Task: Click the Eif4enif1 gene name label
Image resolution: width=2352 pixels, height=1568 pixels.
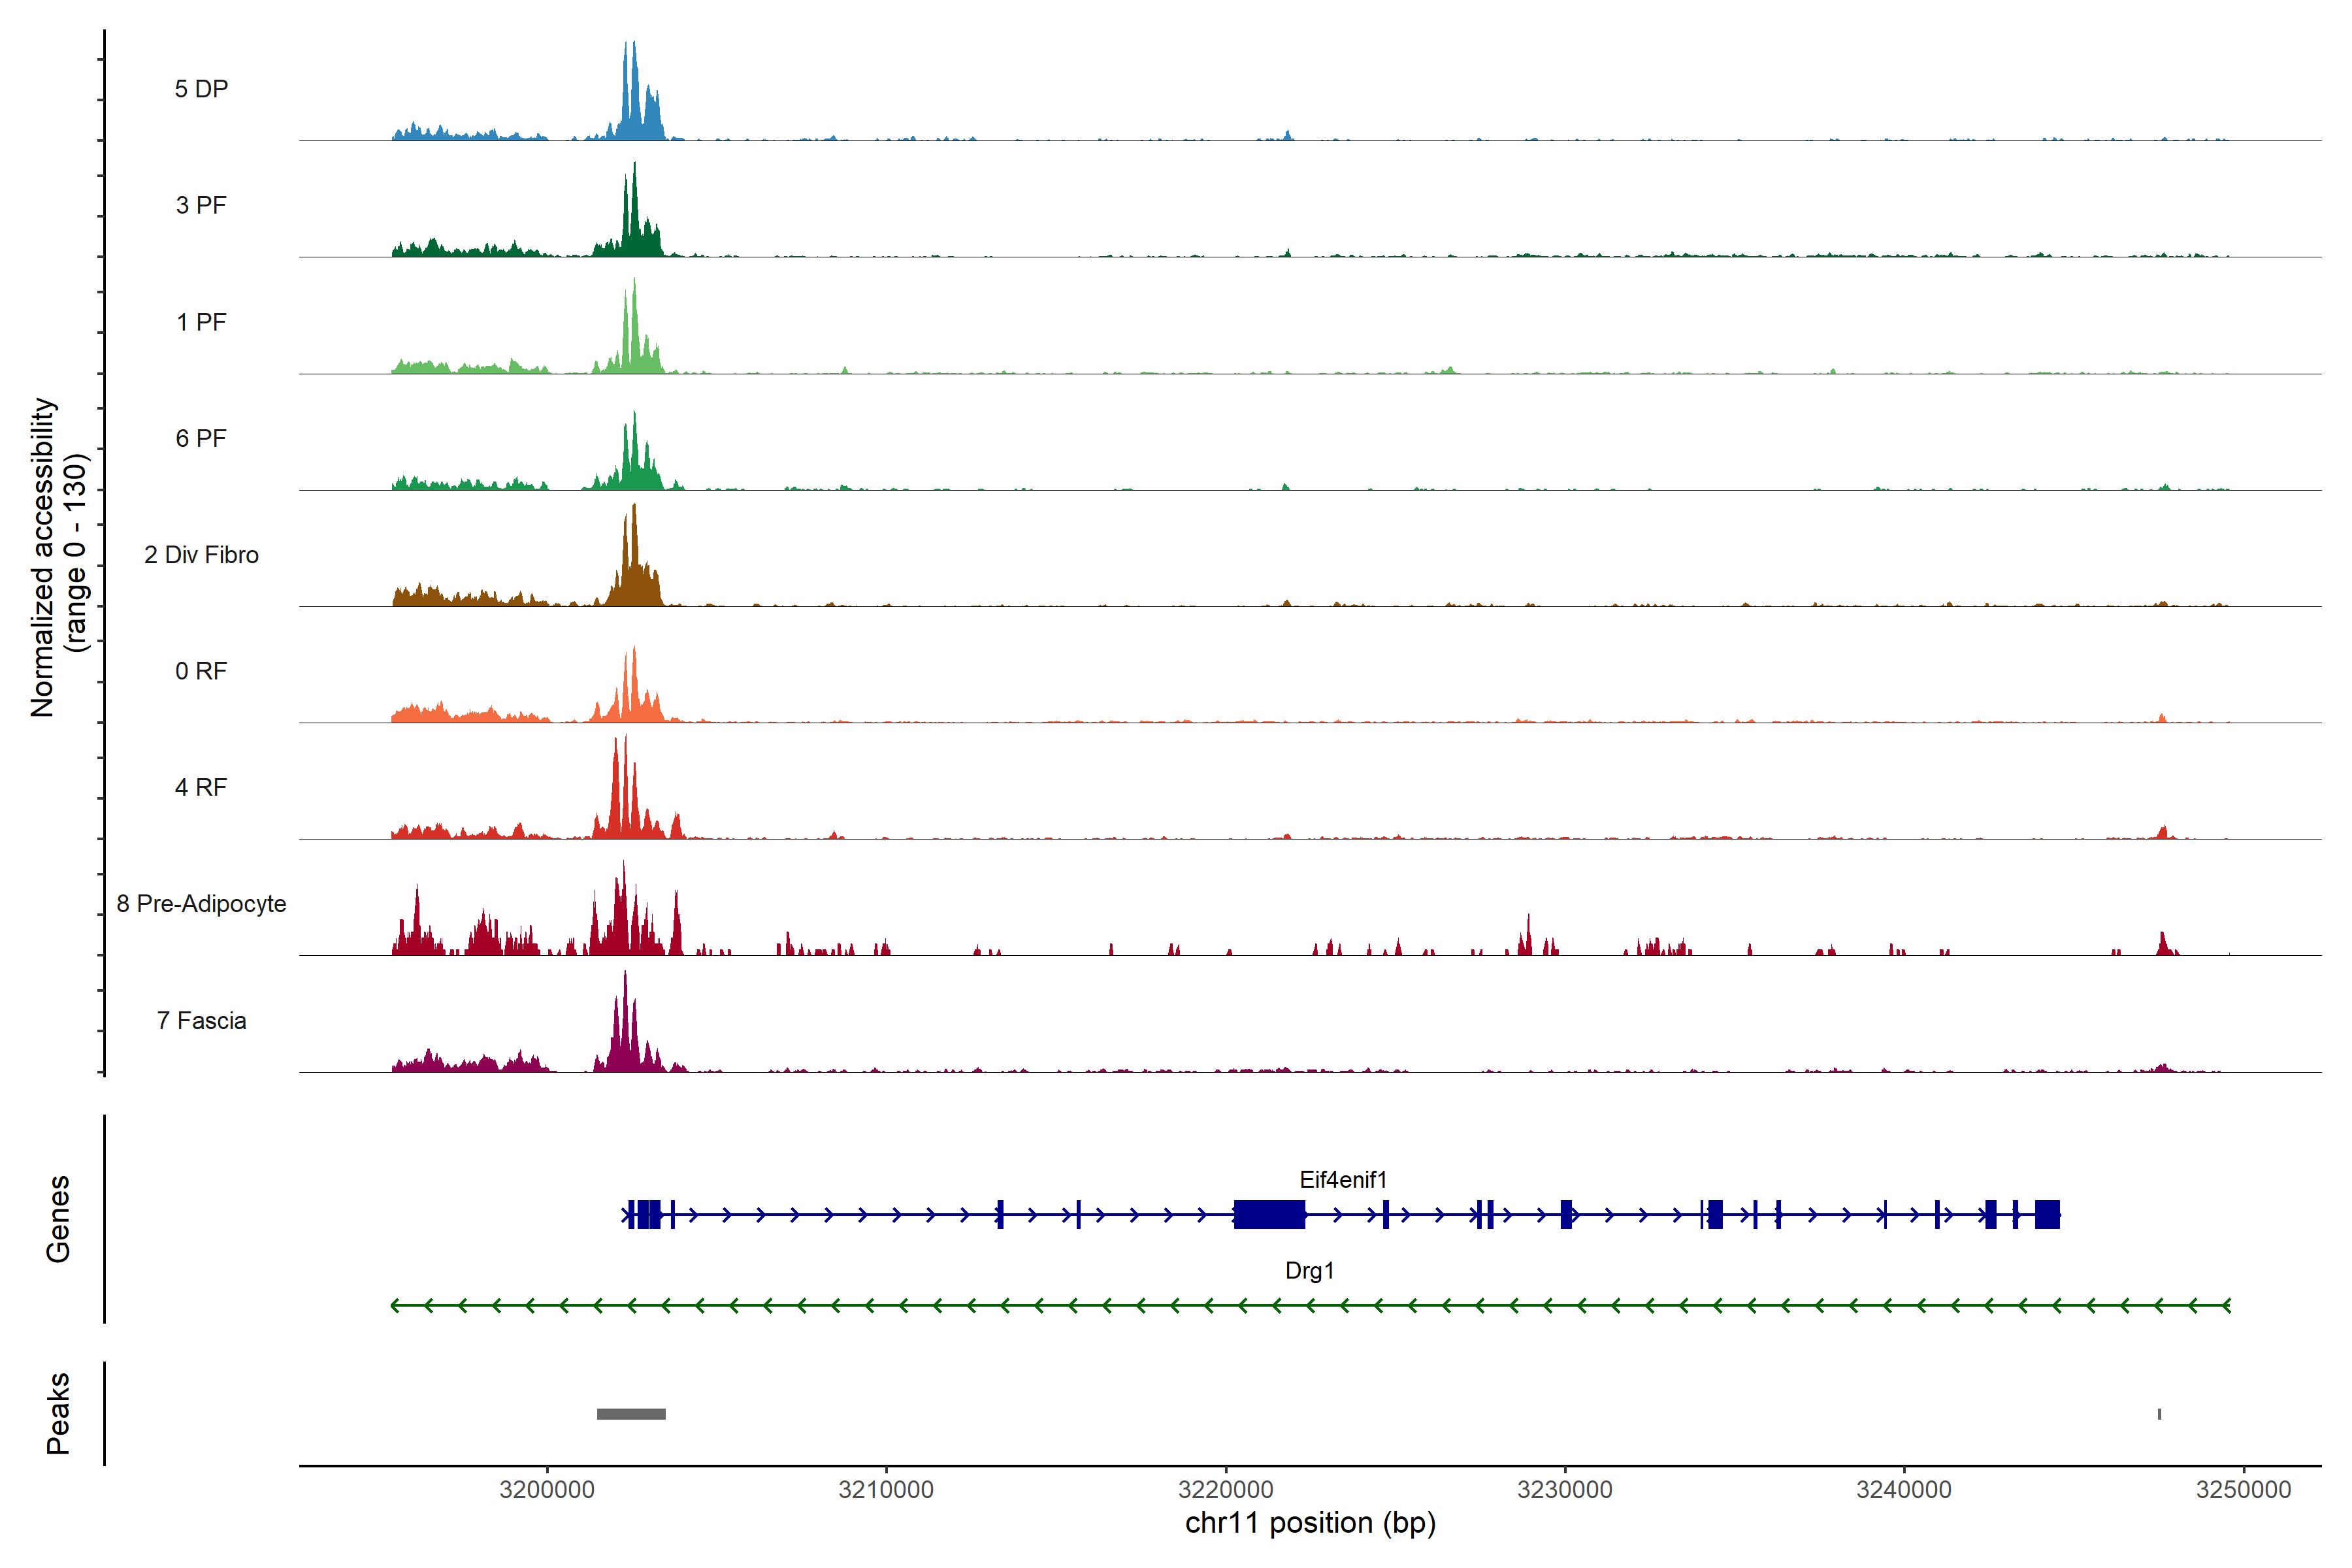Action: (x=1343, y=1180)
